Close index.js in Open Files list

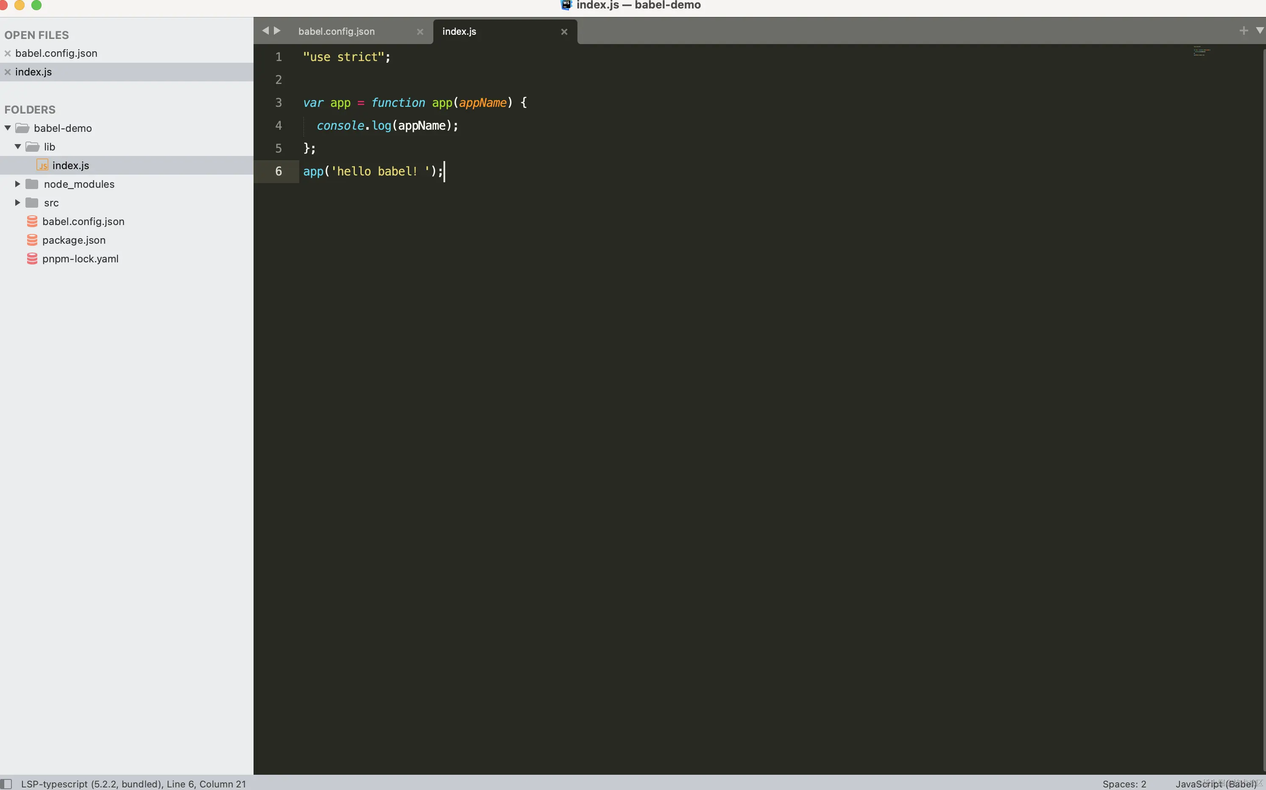pos(7,72)
